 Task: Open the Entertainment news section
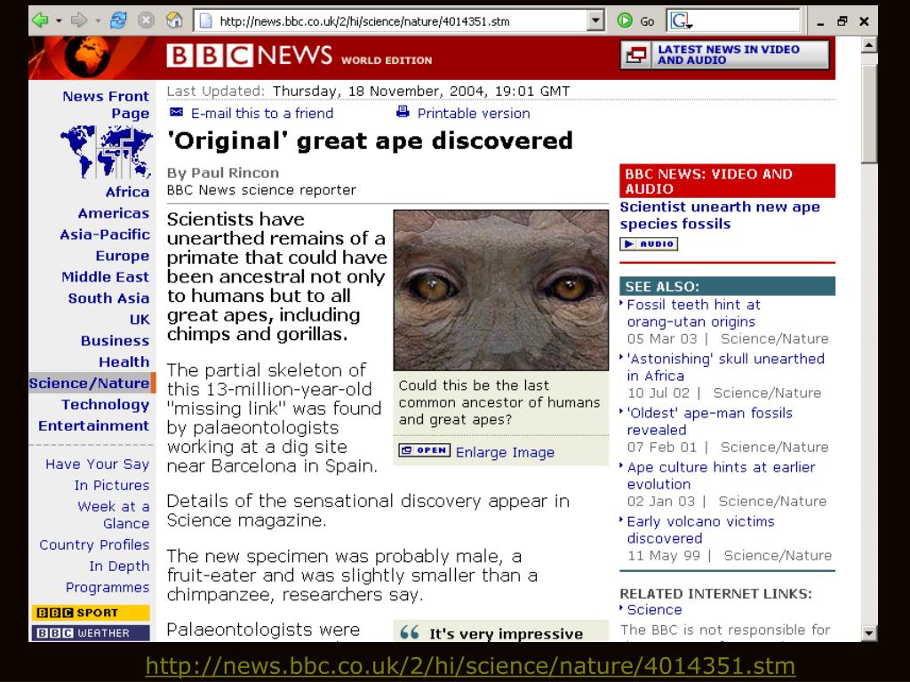(x=93, y=425)
